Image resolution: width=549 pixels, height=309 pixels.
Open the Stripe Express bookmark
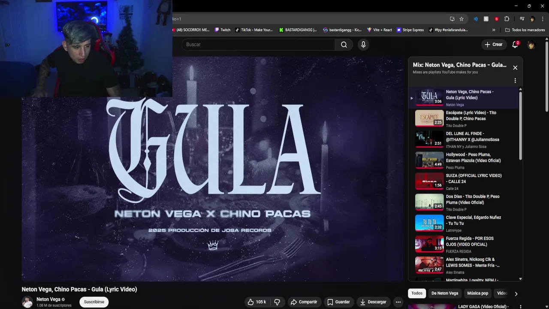[x=410, y=30]
